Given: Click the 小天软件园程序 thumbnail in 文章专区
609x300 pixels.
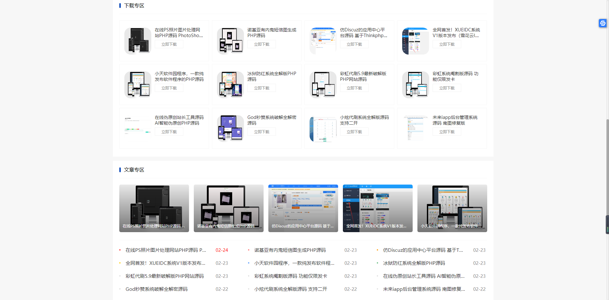Looking at the screenshot, I should pyautogui.click(x=452, y=208).
